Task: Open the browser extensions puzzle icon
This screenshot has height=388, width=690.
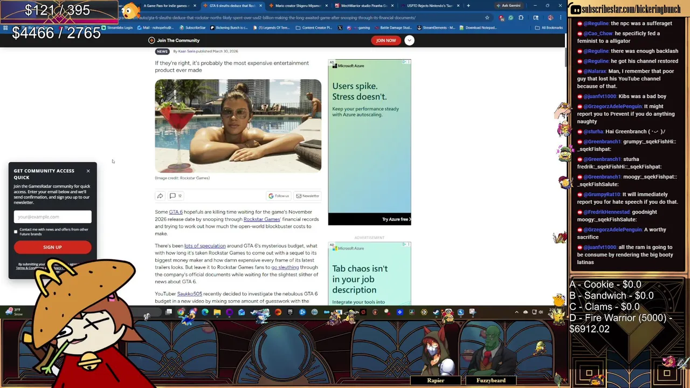Action: pos(521,18)
